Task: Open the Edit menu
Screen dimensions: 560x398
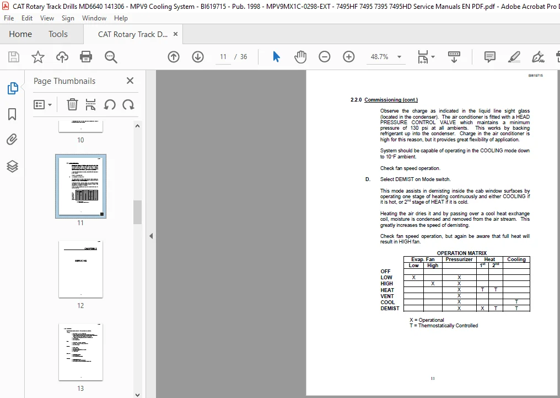Action: pyautogui.click(x=27, y=18)
